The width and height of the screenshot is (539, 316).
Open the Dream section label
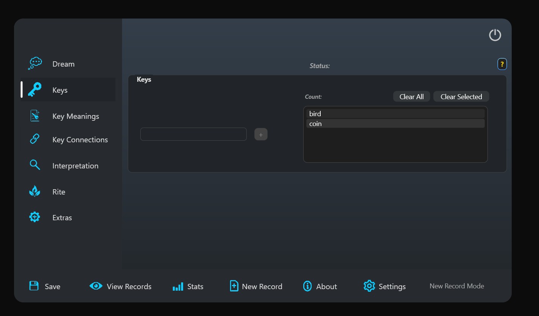[63, 64]
